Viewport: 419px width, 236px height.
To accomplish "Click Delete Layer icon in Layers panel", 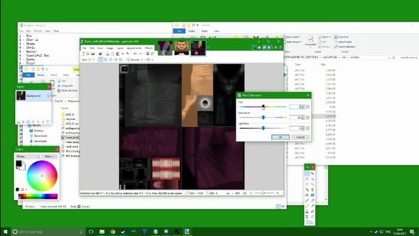I will [x=23, y=122].
